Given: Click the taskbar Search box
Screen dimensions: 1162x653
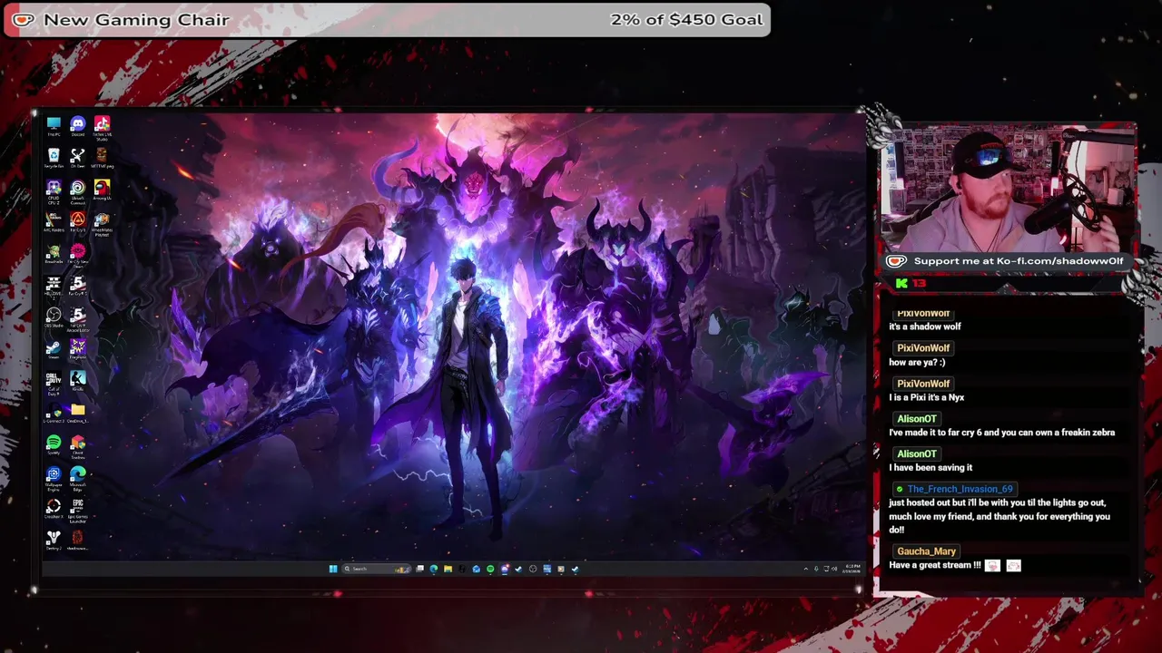Looking at the screenshot, I should tap(377, 569).
